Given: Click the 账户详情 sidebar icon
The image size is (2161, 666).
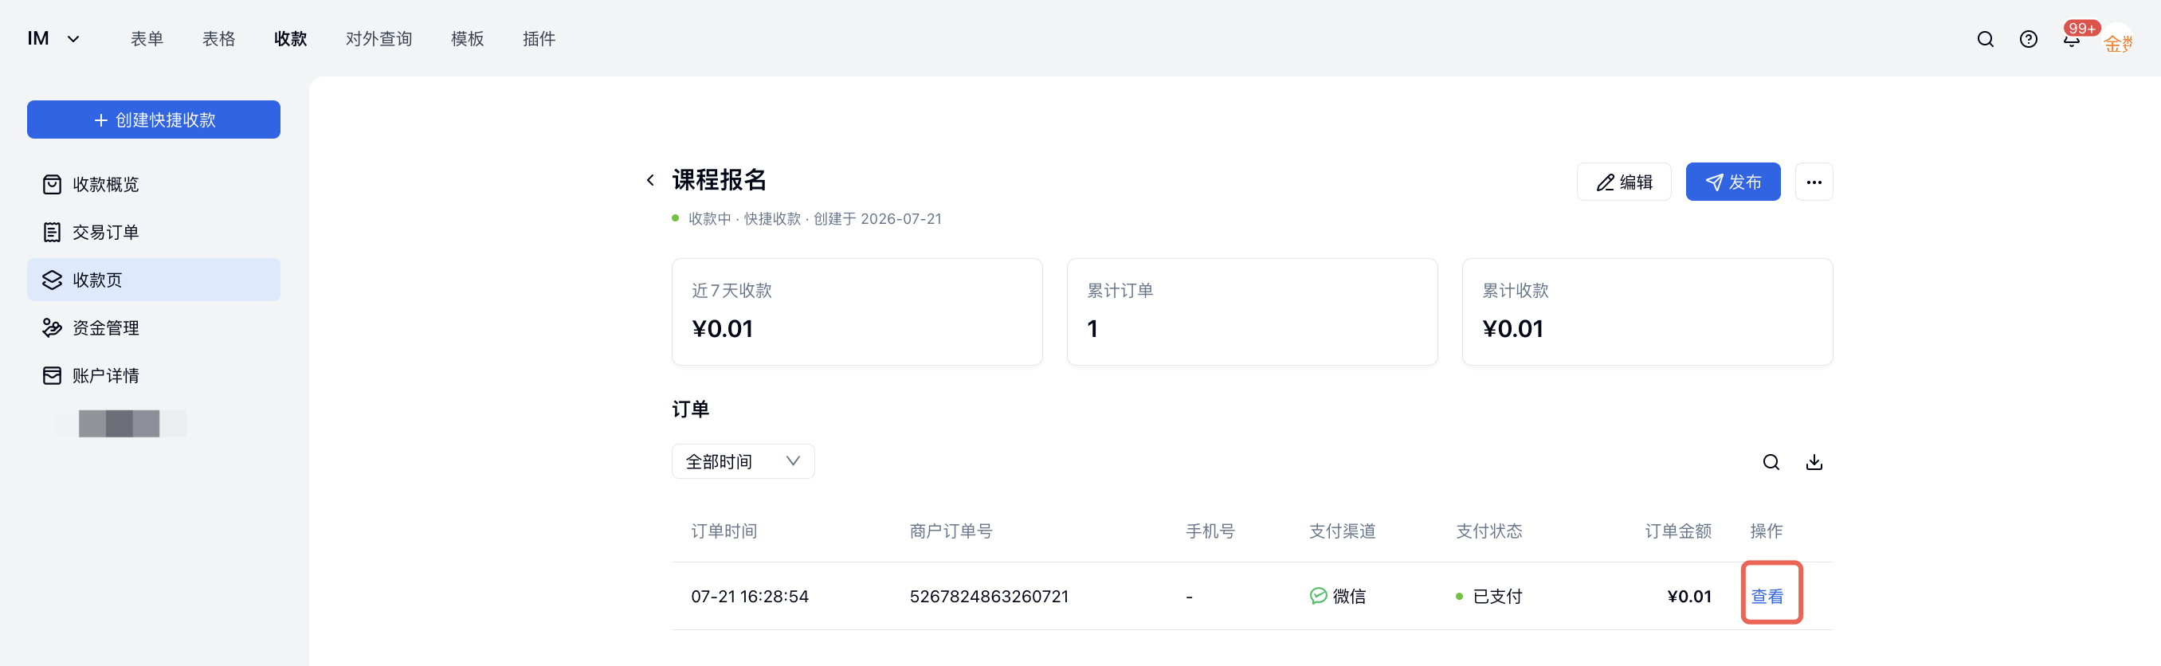Looking at the screenshot, I should (x=52, y=376).
